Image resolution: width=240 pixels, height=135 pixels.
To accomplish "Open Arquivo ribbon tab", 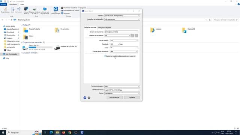I will (3, 4).
